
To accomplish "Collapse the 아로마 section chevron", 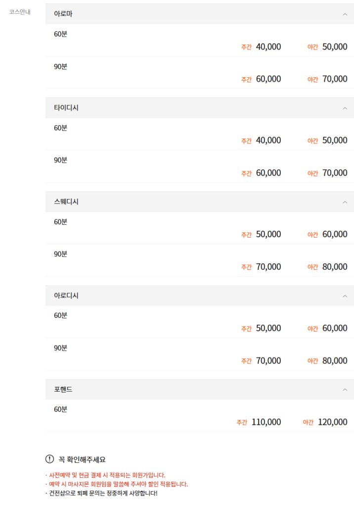I will click(345, 14).
